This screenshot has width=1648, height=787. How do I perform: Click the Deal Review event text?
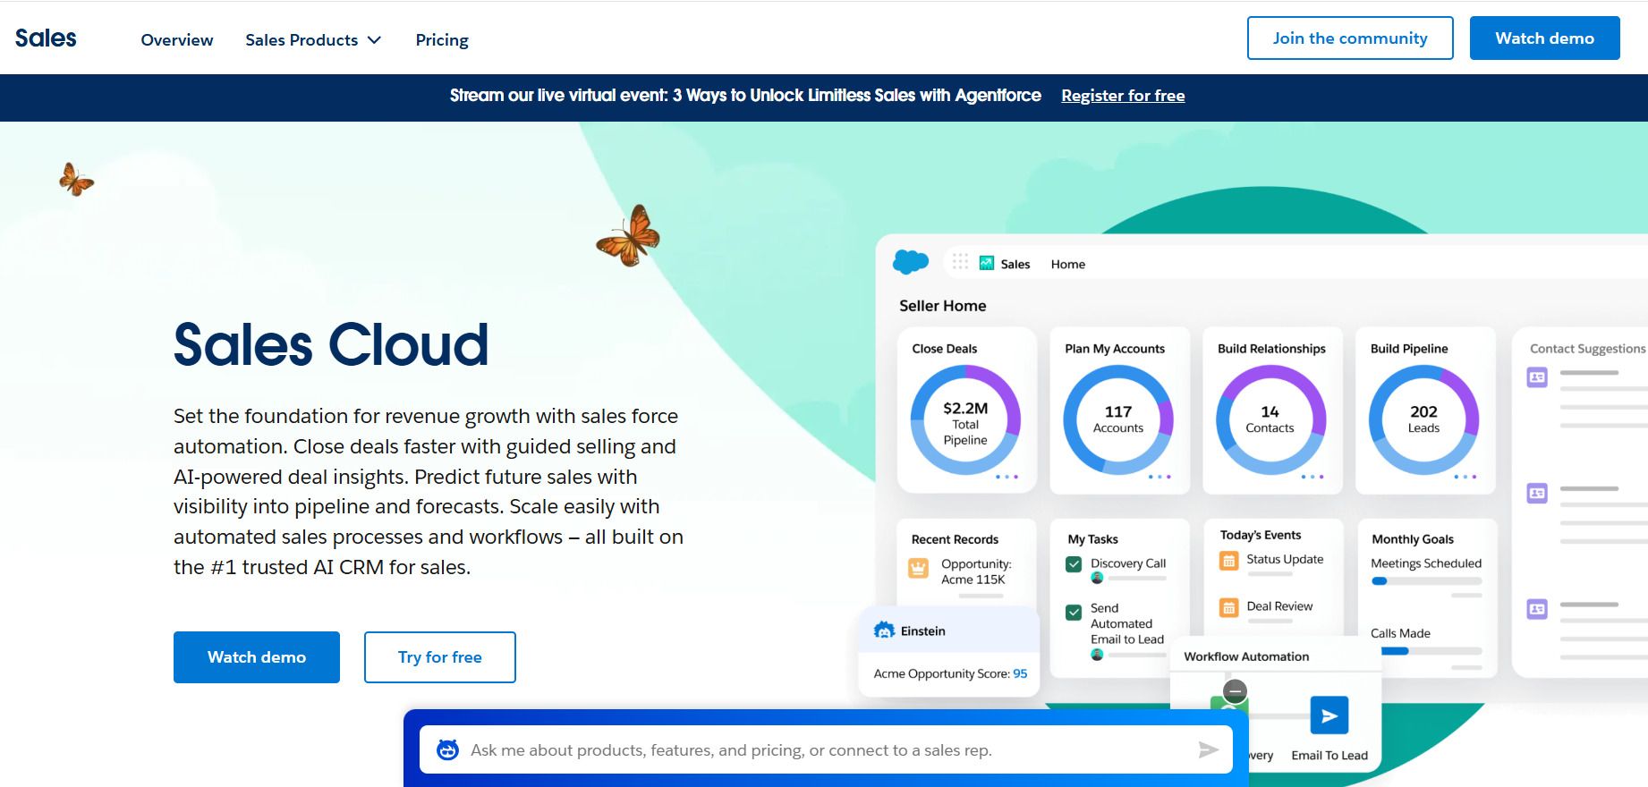1279,606
